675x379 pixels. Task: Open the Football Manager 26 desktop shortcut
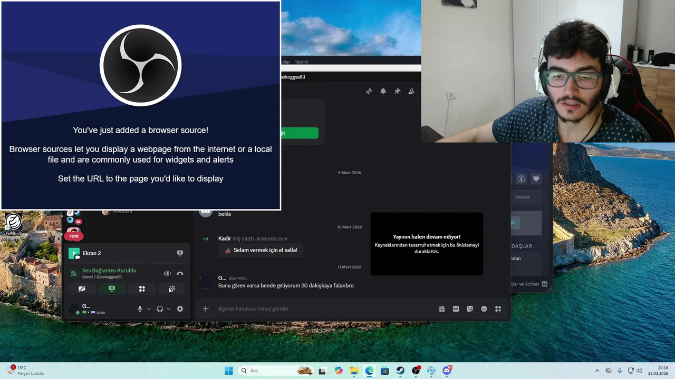(x=14, y=226)
